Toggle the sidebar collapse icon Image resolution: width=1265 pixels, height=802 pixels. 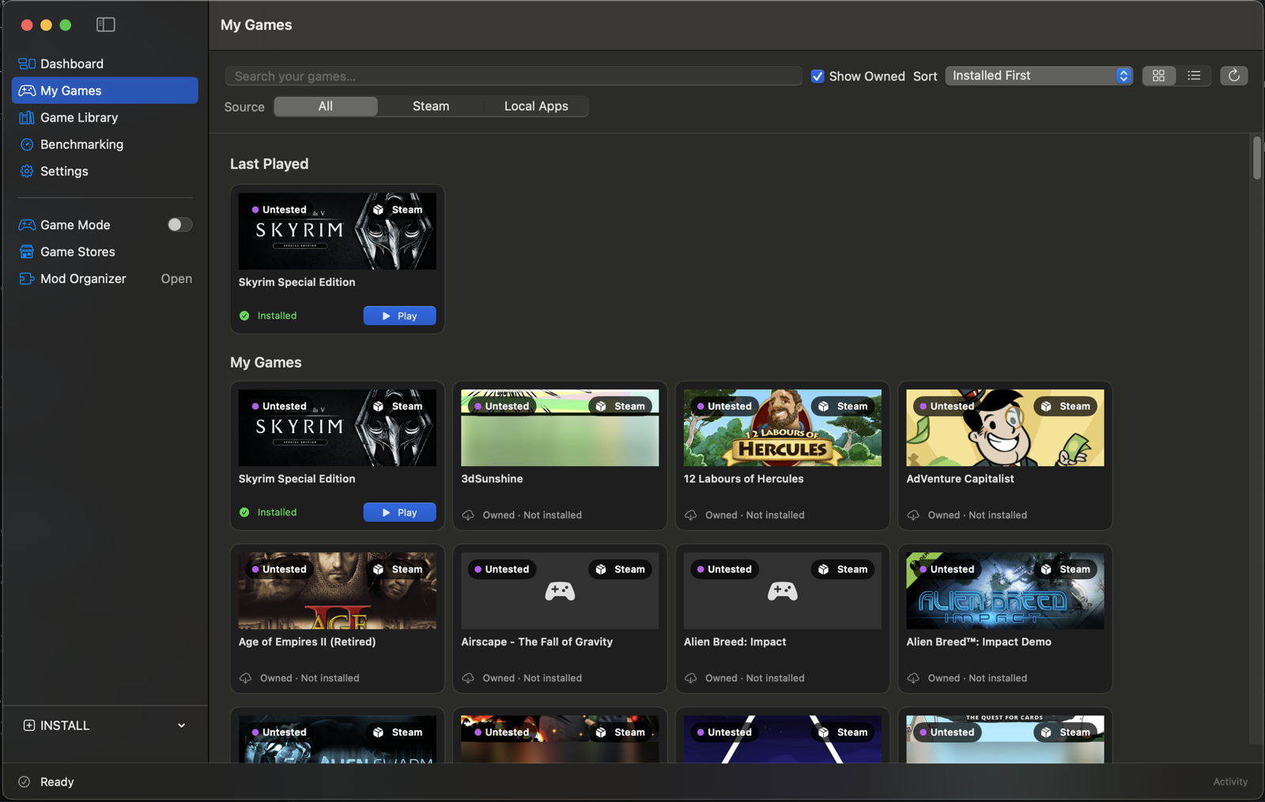pos(105,24)
